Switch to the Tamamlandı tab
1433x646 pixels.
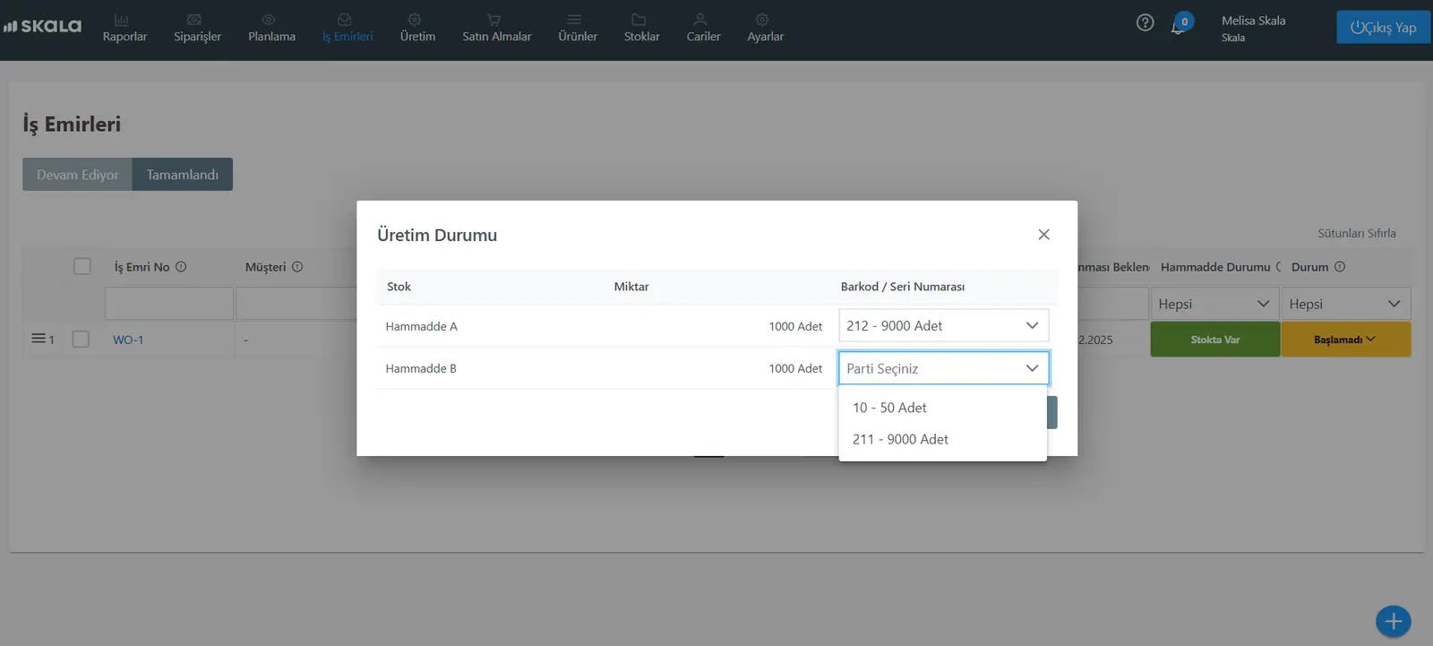(x=183, y=175)
